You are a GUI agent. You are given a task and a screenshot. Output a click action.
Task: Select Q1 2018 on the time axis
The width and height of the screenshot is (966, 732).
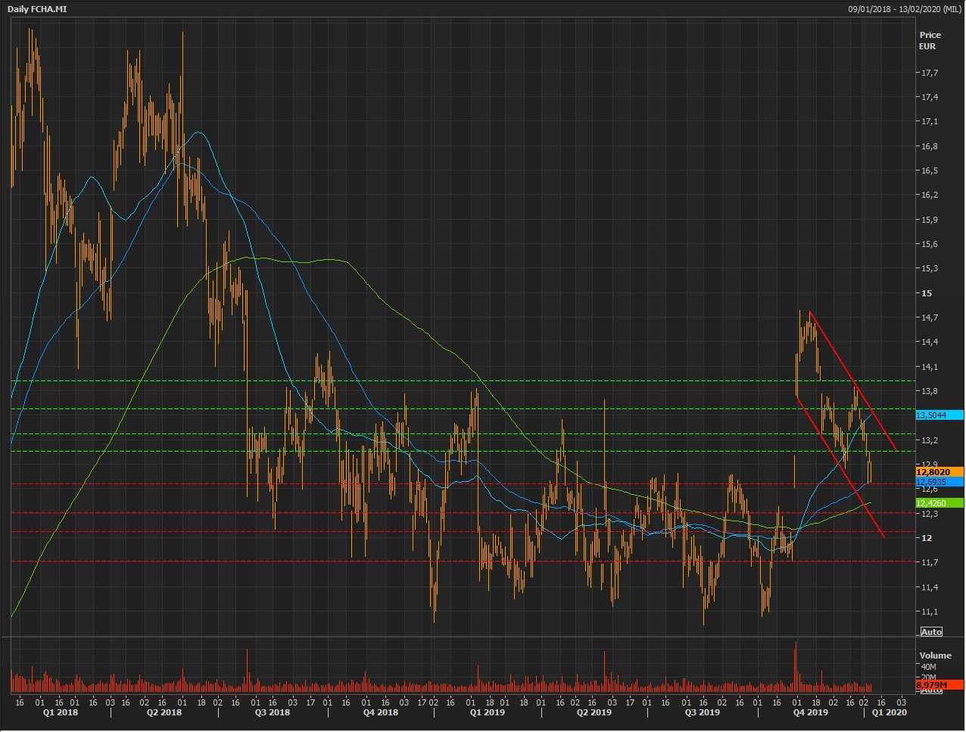tap(59, 712)
